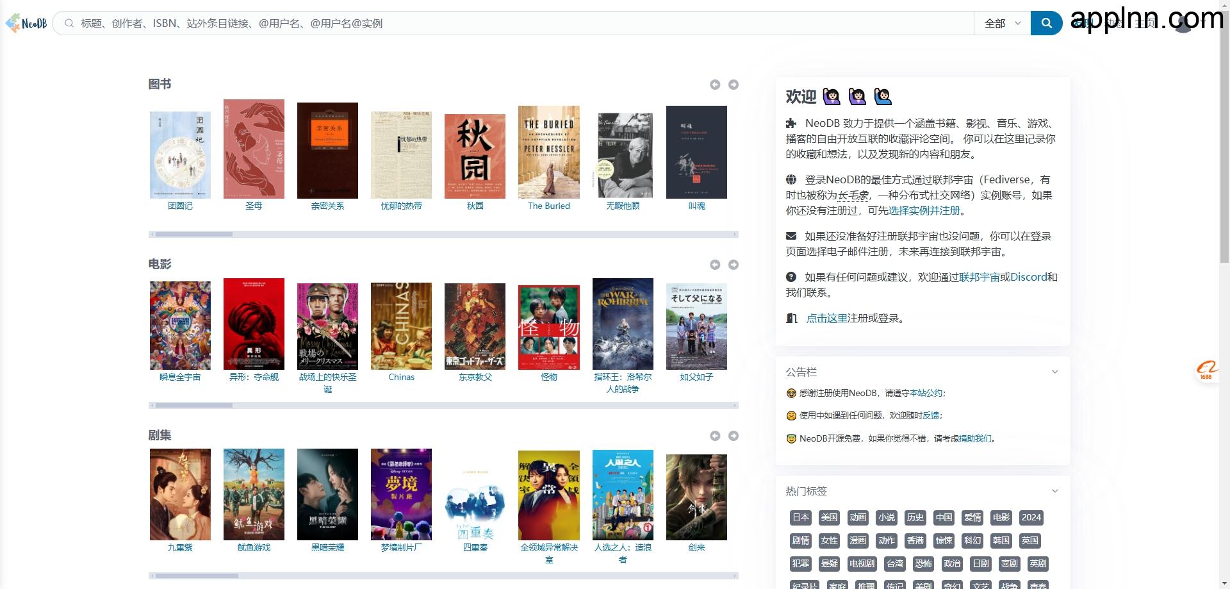Select the 电视剧 tag
This screenshot has height=589, width=1230.
[862, 563]
